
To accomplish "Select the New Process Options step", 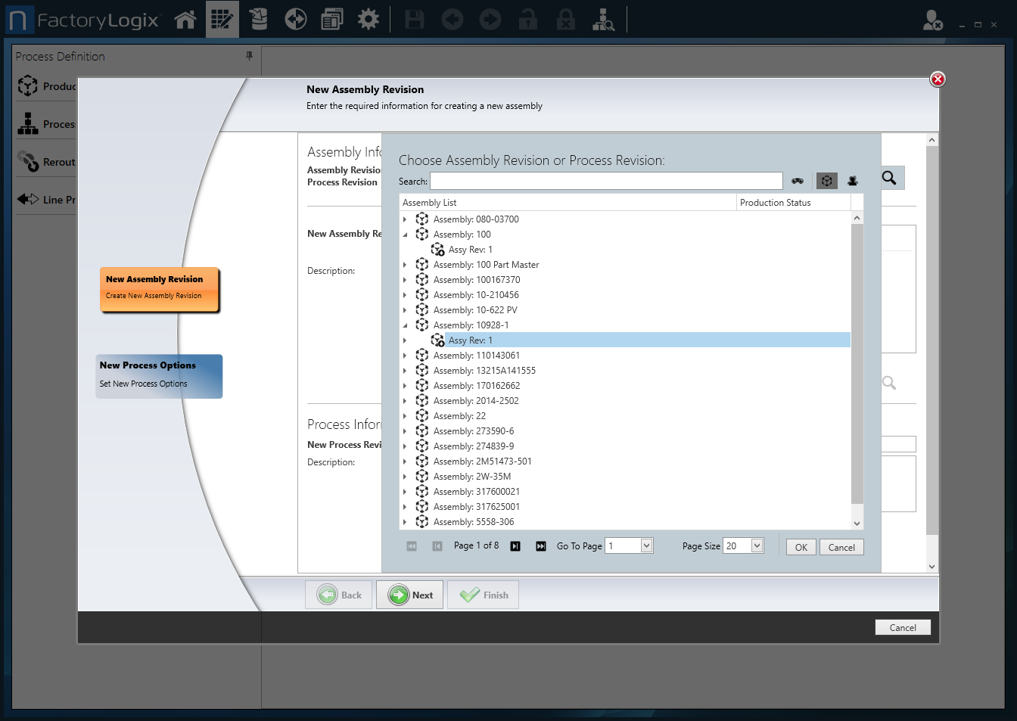I will [x=159, y=376].
